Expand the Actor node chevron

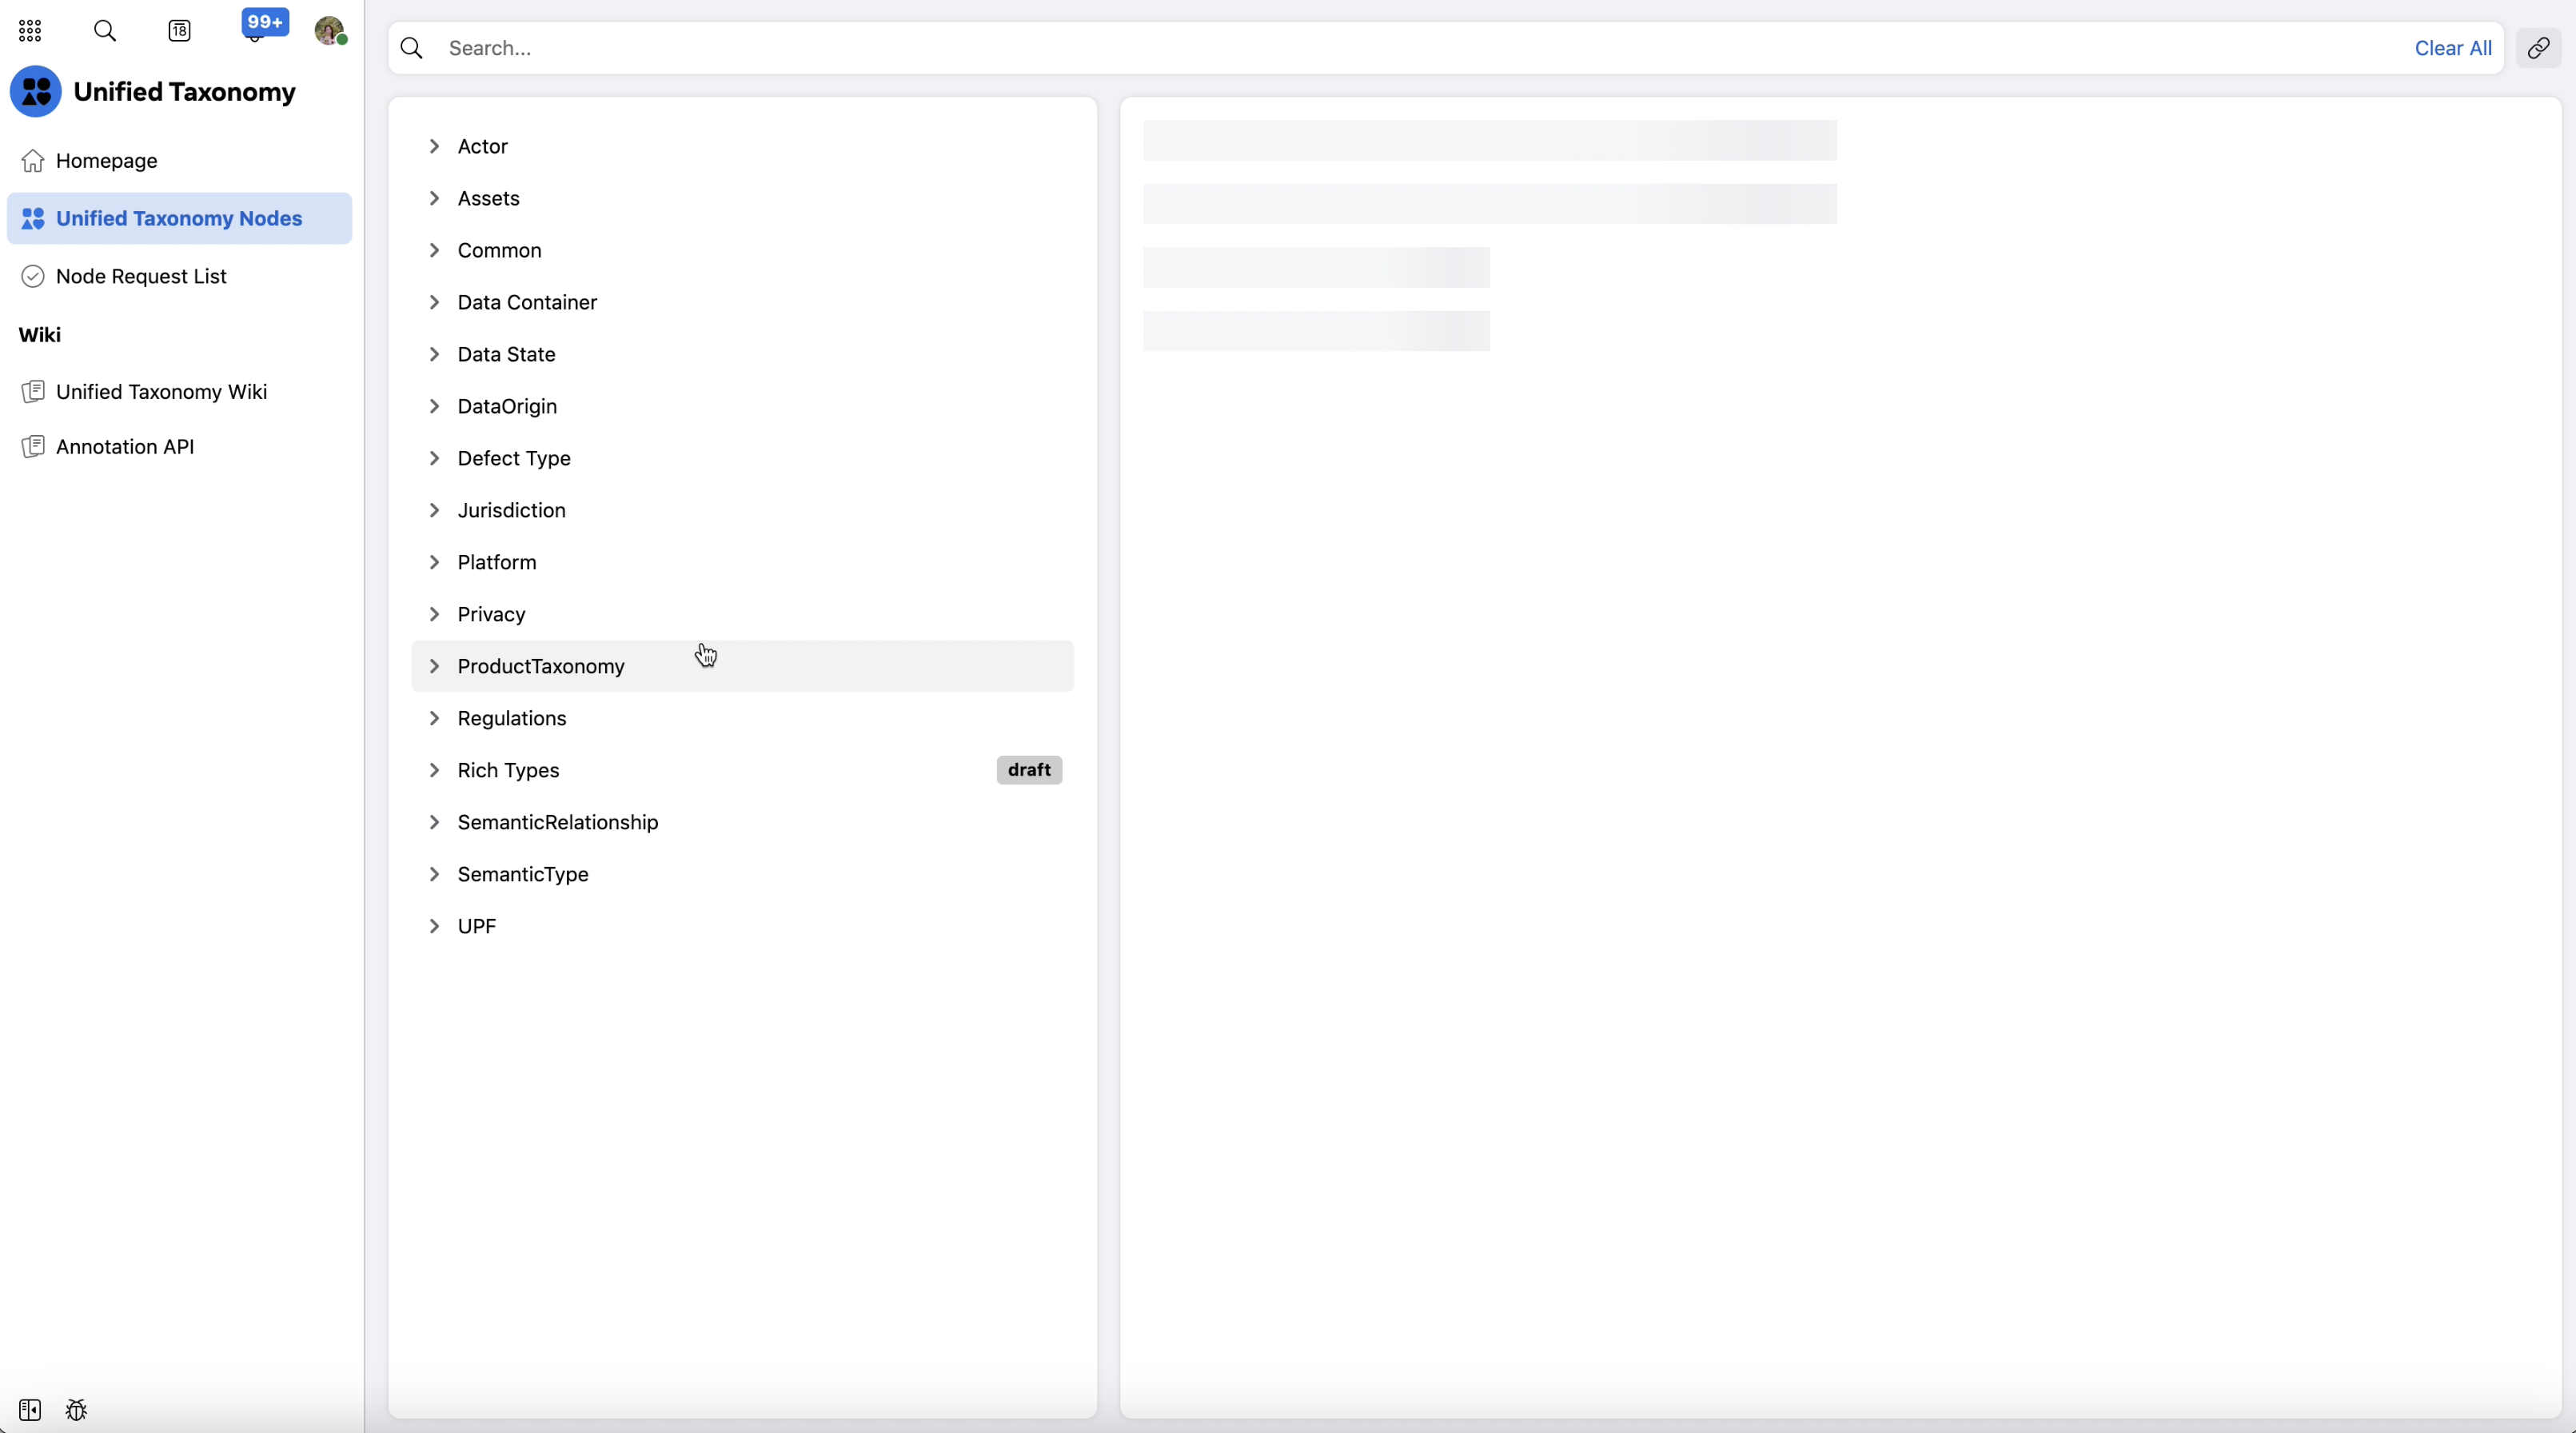tap(434, 146)
